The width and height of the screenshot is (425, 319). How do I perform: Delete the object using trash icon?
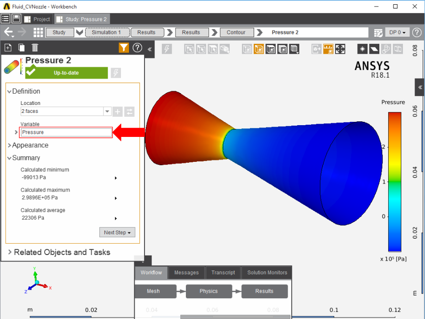coord(35,48)
